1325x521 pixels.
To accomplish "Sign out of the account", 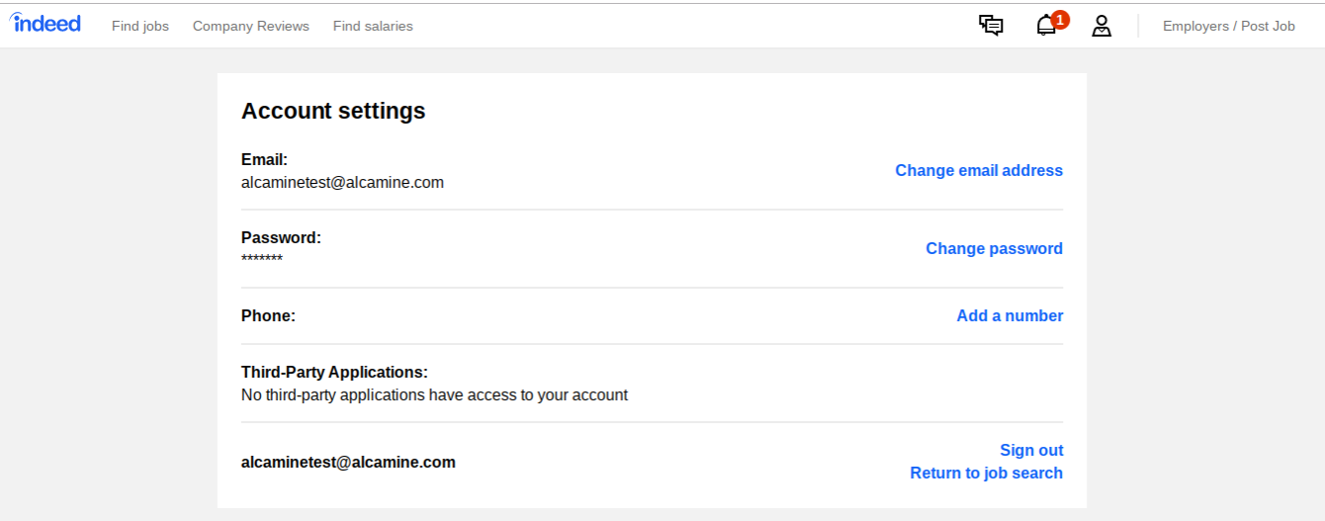I will pos(1031,450).
